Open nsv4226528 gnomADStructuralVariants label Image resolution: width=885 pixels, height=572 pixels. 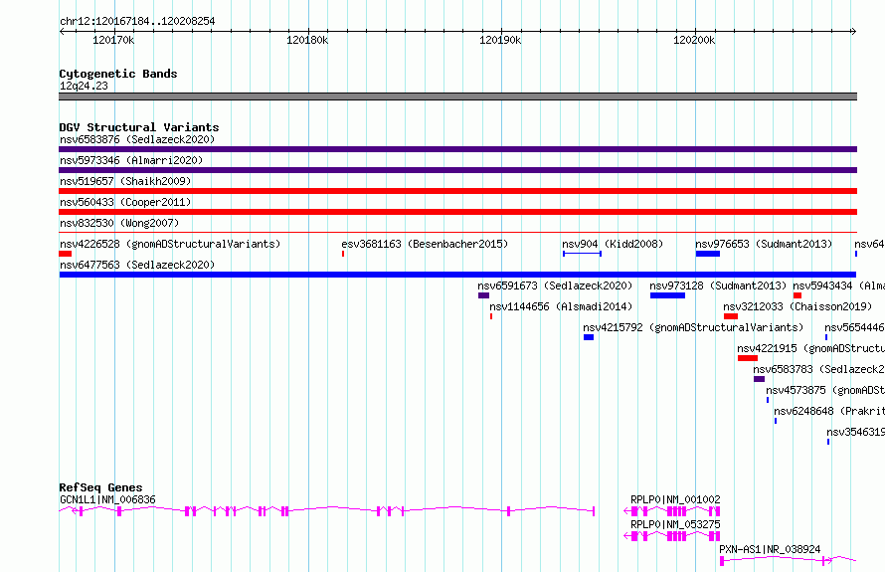tap(170, 244)
